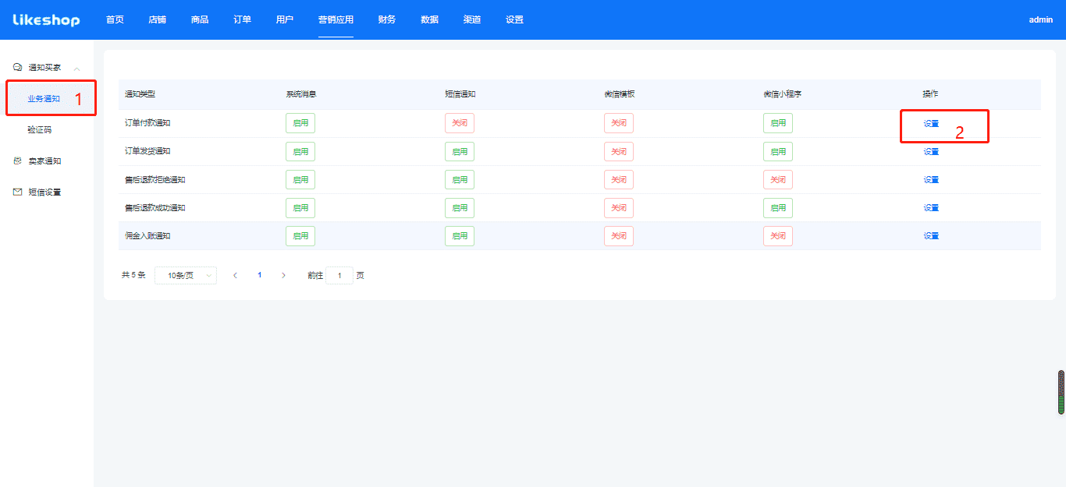Toggle 微信模板 status for 订单发货通知

(619, 151)
